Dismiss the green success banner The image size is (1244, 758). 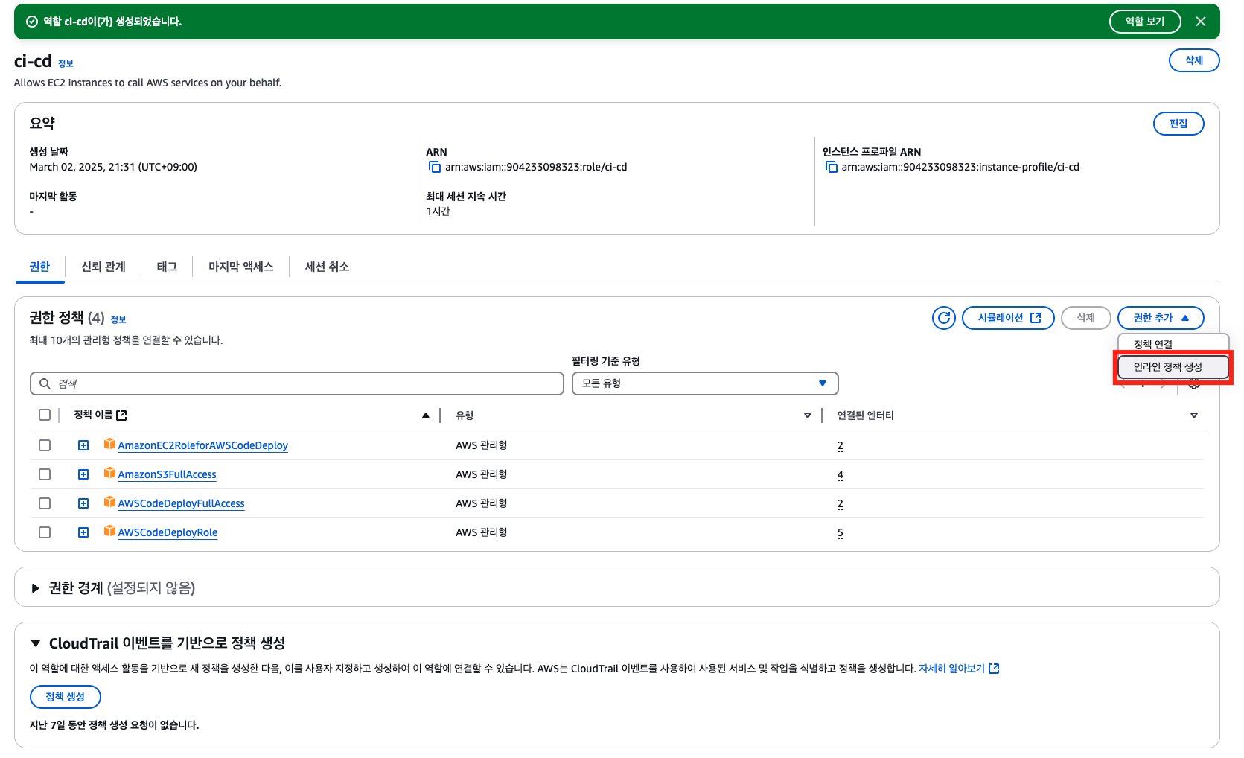pos(1201,22)
